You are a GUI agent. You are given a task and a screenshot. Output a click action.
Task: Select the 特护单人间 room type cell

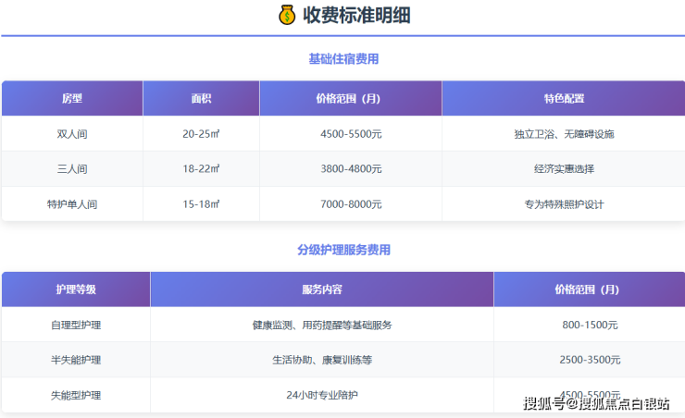72,204
